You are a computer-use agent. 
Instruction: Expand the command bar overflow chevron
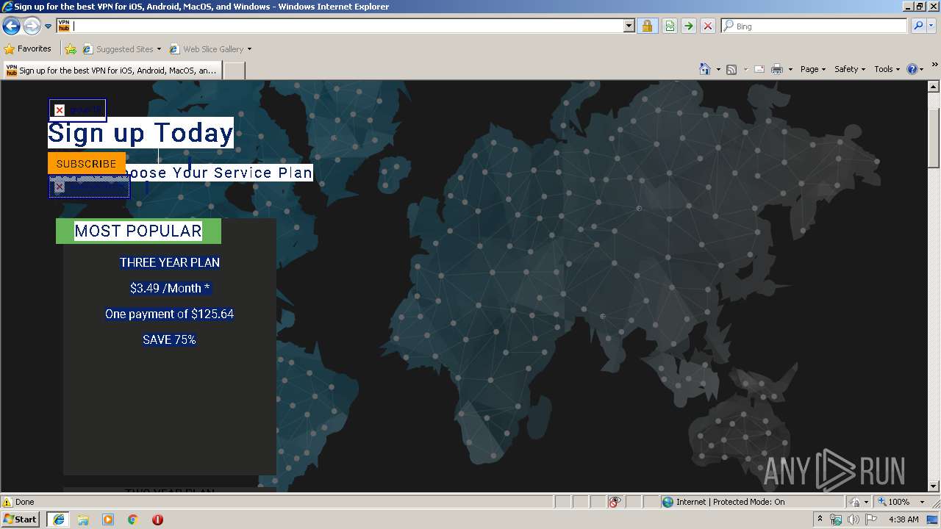pyautogui.click(x=935, y=65)
